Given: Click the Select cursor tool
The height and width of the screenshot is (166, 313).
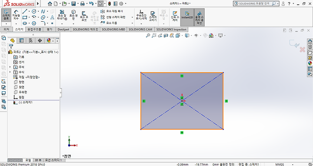Looking at the screenshot, I should (100, 3).
